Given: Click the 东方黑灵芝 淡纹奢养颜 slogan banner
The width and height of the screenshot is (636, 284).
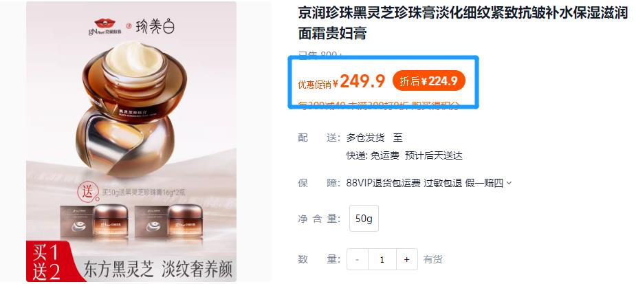Looking at the screenshot, I should [158, 269].
